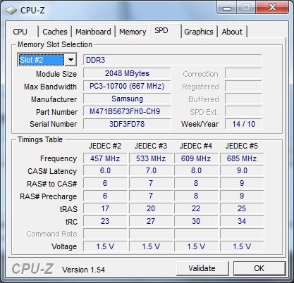This screenshot has height=283, width=294.
Task: Open the Mainboard tab
Action: click(x=93, y=32)
